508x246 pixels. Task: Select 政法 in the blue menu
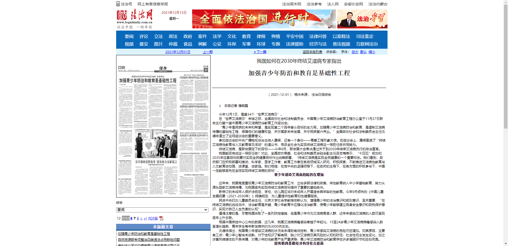[x=173, y=36]
